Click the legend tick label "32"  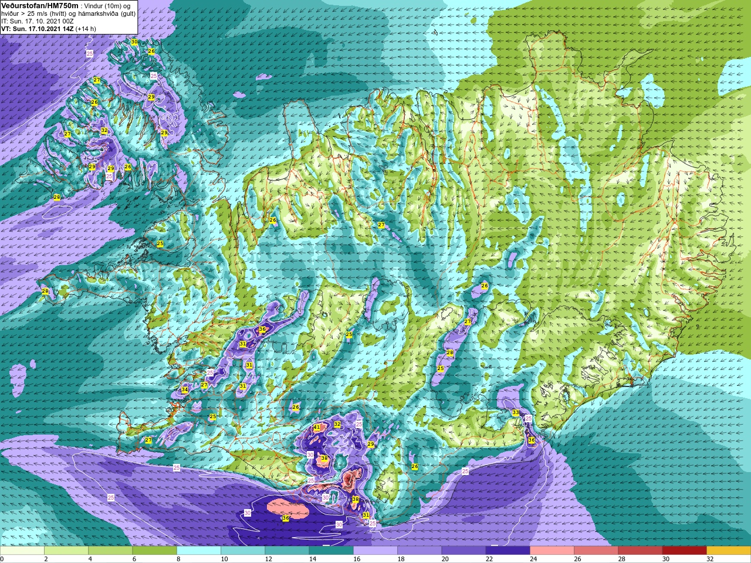[710, 559]
